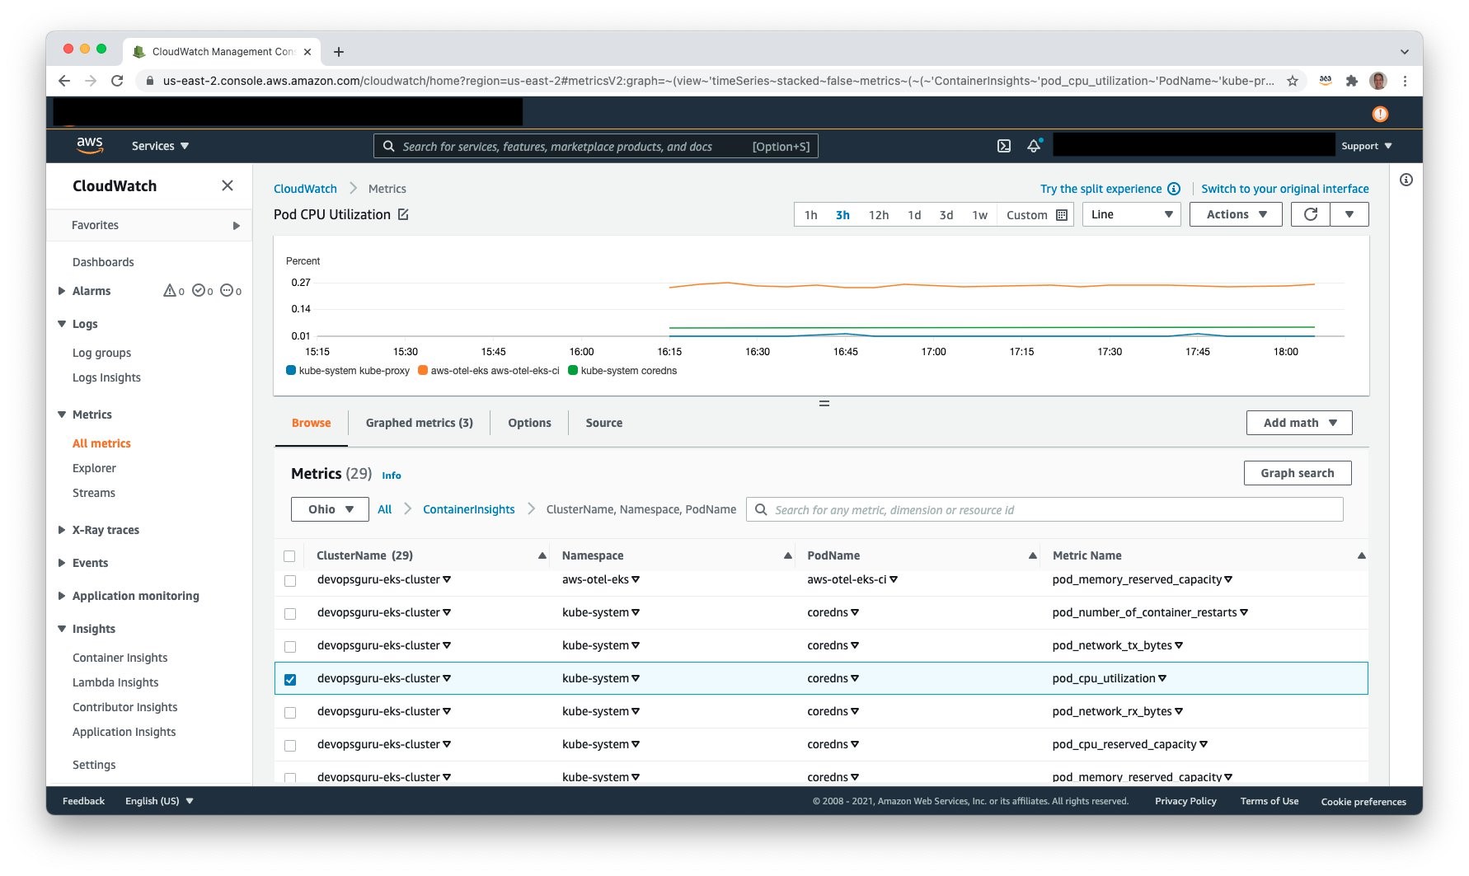Open AWS CloudShell terminal icon
This screenshot has width=1469, height=876.
tap(1003, 146)
